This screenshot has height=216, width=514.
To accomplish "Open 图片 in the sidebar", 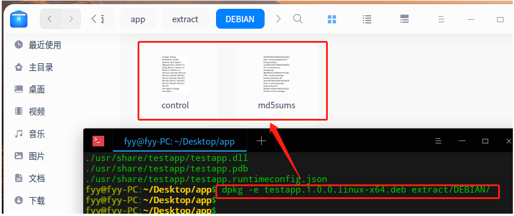I will [37, 156].
